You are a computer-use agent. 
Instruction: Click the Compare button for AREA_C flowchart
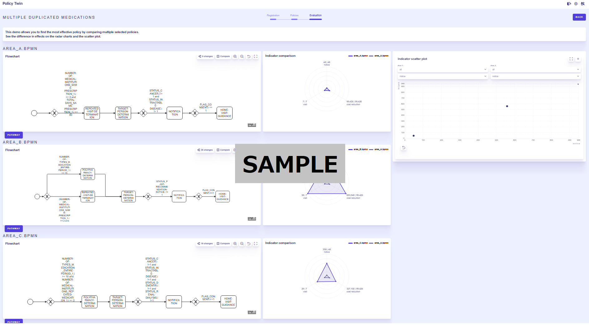(223, 244)
